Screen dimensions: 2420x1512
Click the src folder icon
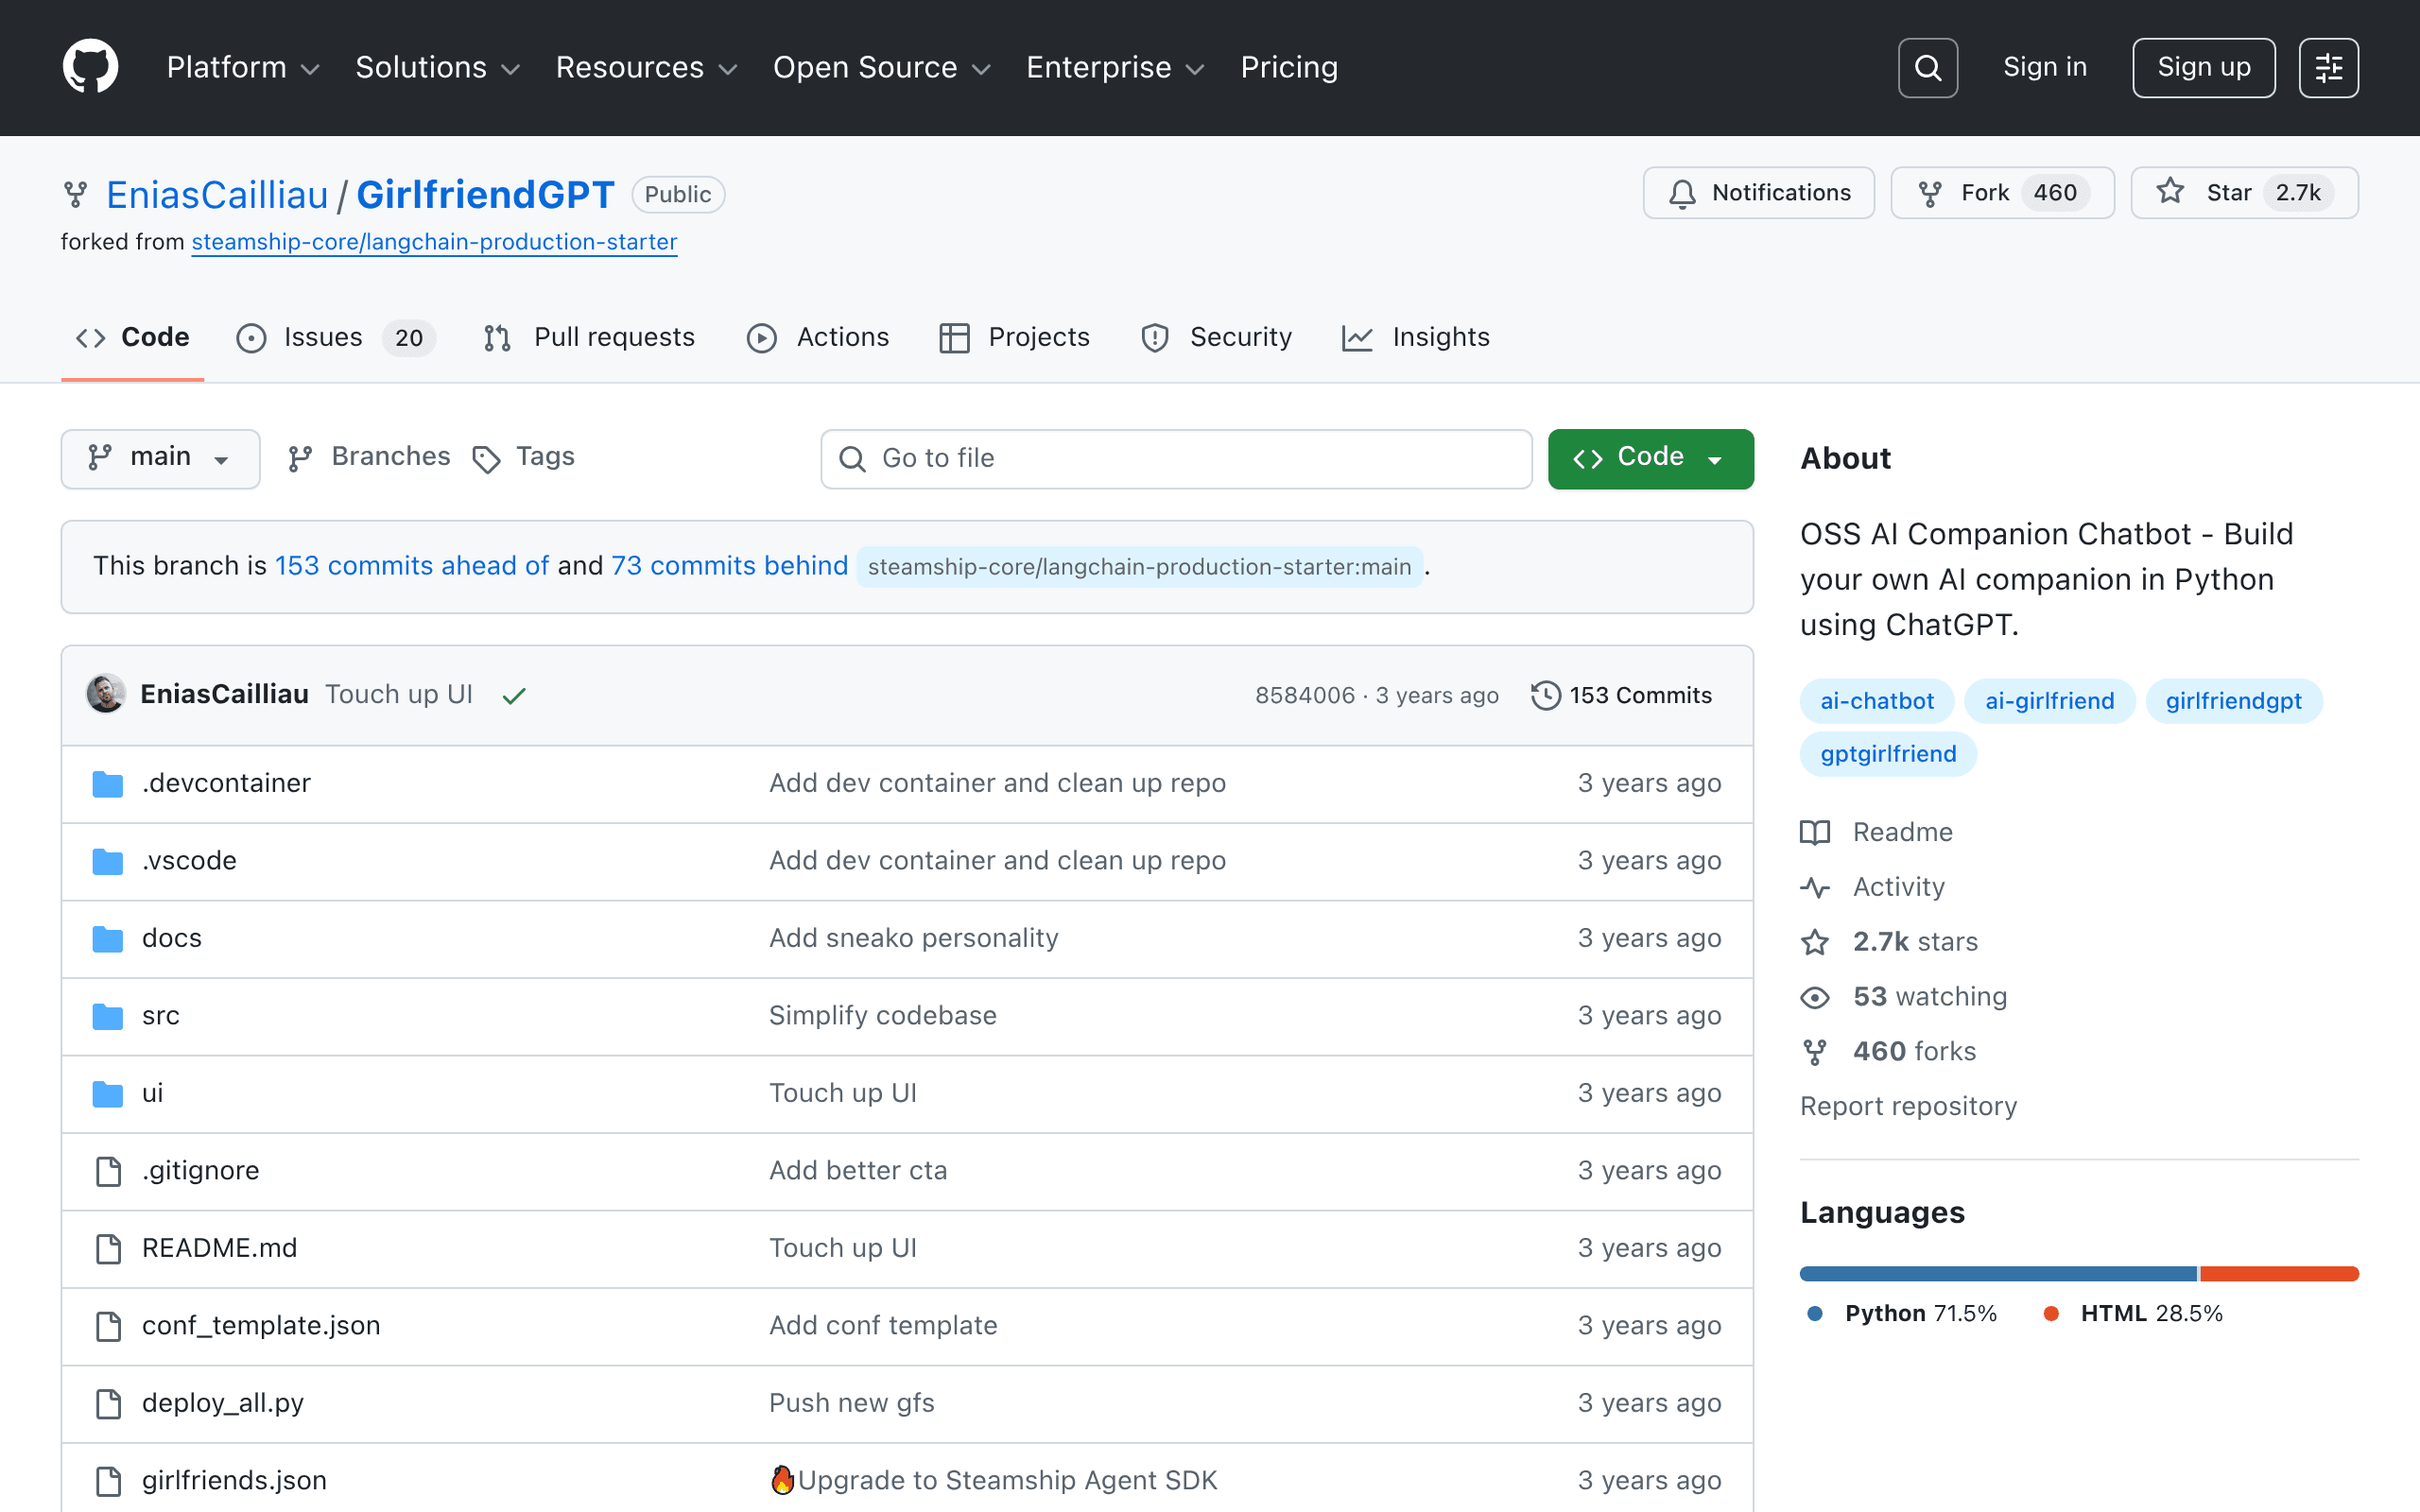click(107, 1016)
